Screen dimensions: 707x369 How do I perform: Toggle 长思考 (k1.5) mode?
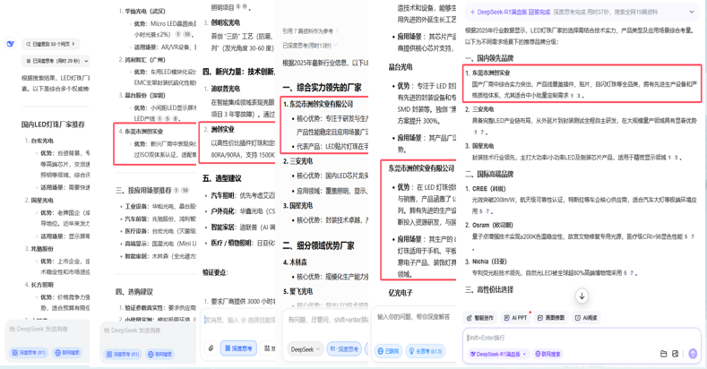pos(425,351)
